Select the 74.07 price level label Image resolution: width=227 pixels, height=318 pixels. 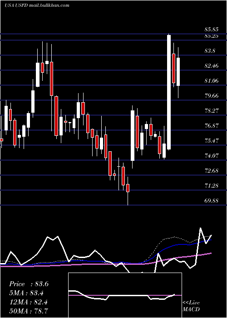pos(212,155)
